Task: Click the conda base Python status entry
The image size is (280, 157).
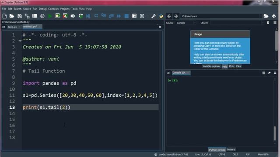Action: pyautogui.click(x=171, y=154)
